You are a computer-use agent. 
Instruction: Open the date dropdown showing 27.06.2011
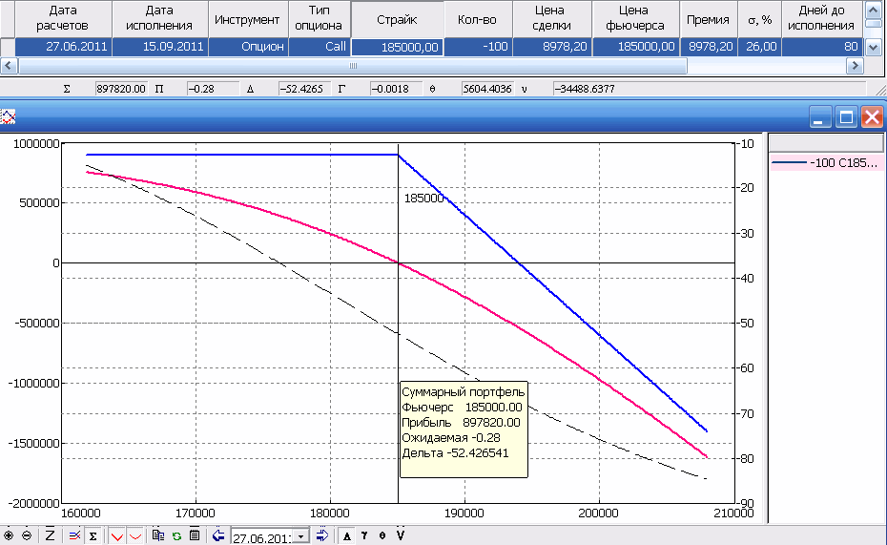point(303,536)
